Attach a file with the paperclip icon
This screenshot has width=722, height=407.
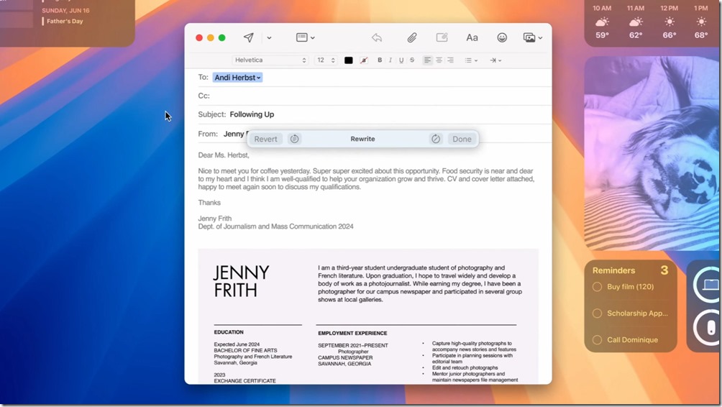[412, 38]
